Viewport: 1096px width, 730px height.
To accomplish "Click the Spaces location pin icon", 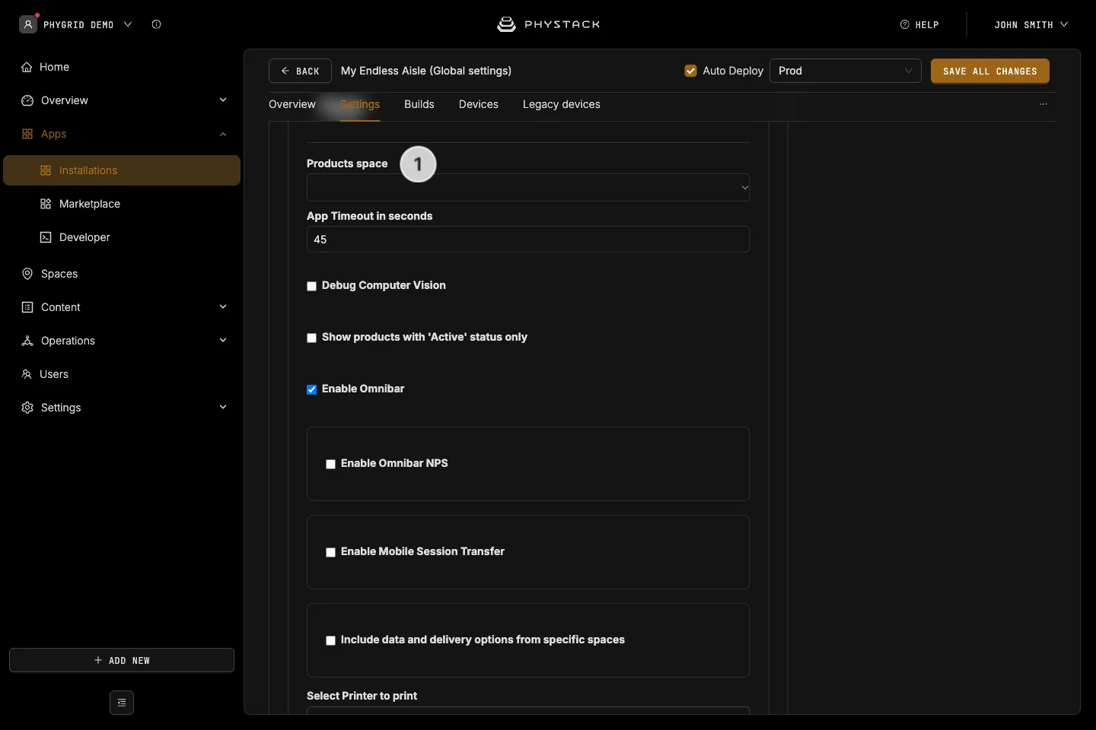I will (x=27, y=274).
